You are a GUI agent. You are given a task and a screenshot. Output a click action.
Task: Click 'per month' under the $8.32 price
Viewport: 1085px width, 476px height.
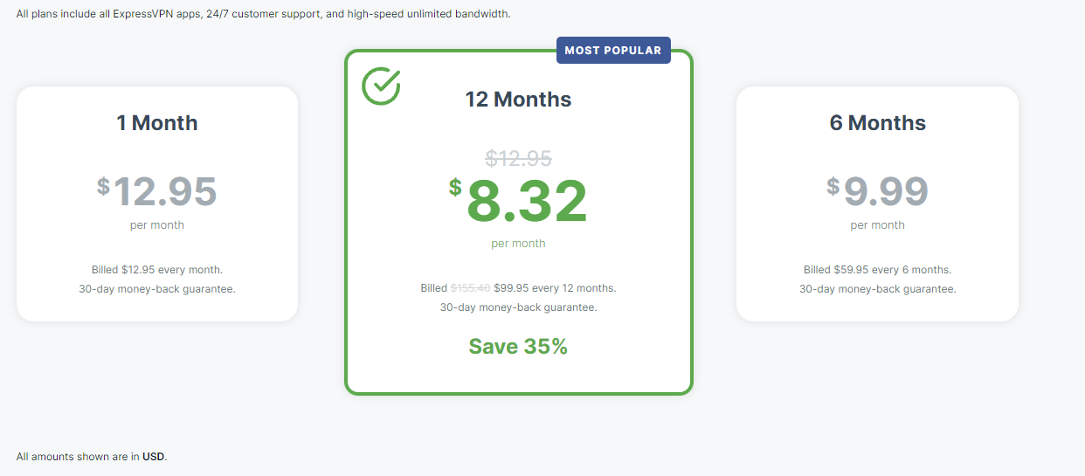[x=518, y=244]
